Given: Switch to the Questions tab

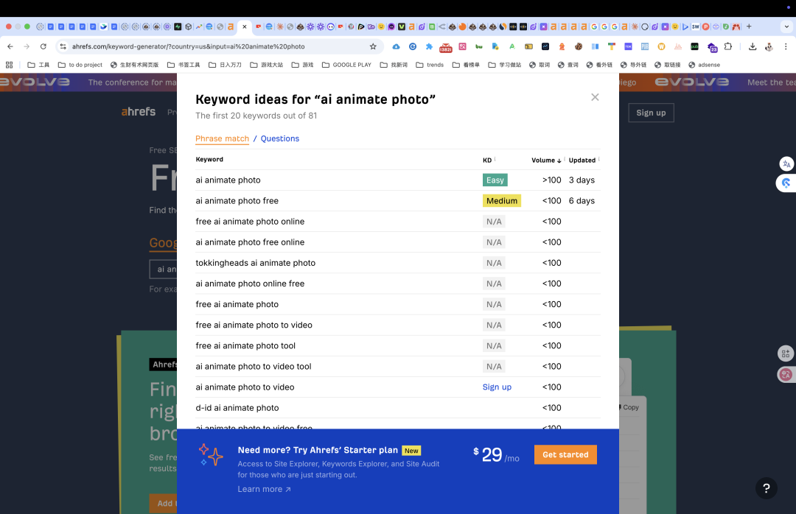Looking at the screenshot, I should point(280,138).
